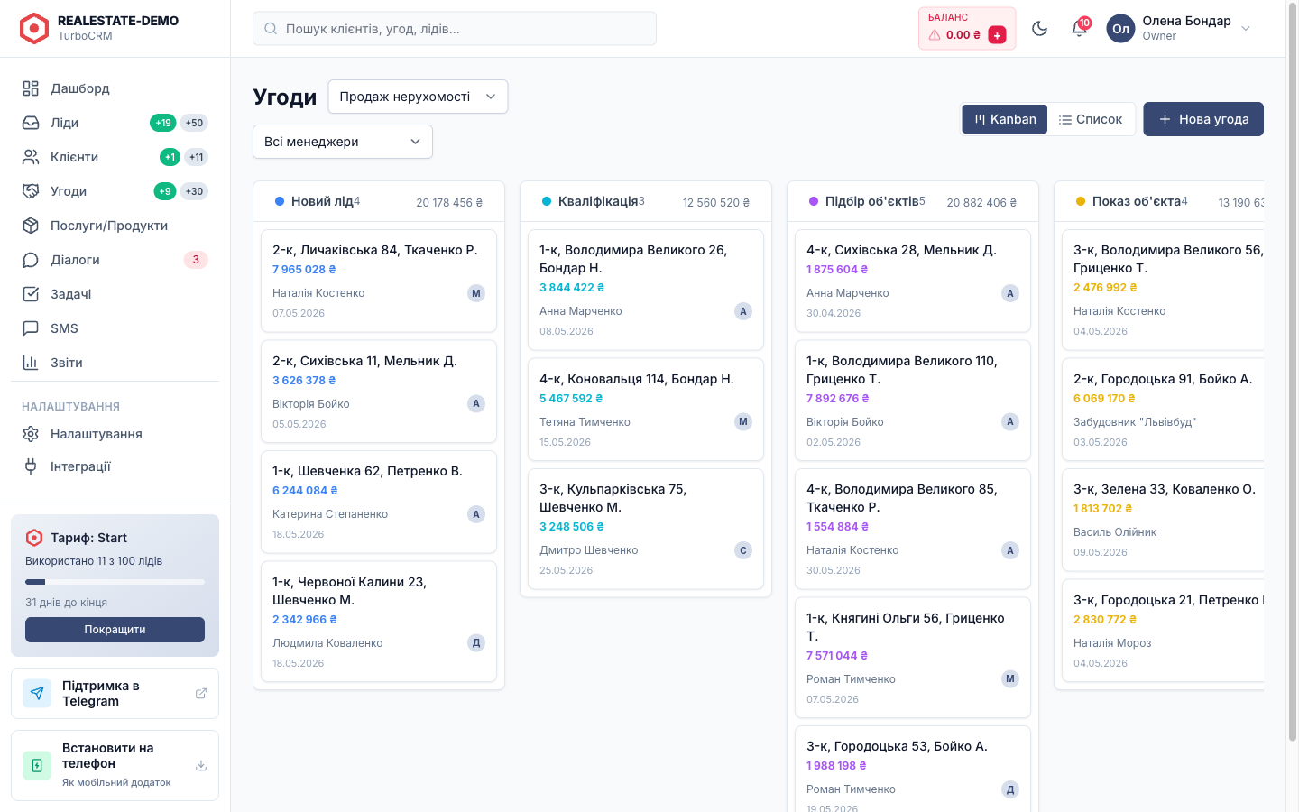Open Дашборд from the sidebar
This screenshot has width=1299, height=812.
(115, 88)
